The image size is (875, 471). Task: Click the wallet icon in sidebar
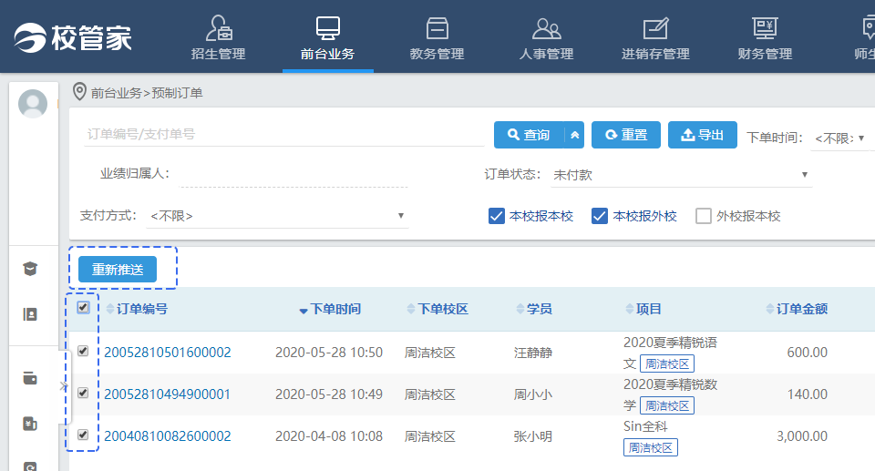(x=30, y=378)
